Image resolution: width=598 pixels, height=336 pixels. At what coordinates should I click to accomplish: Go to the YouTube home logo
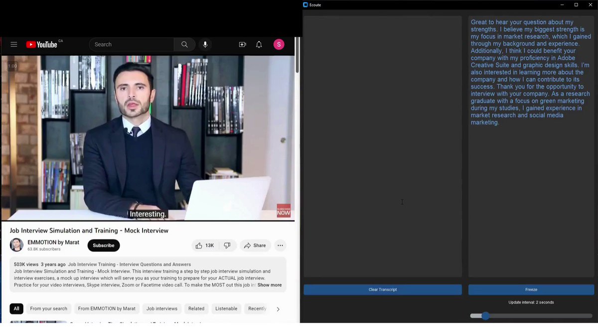tap(42, 44)
